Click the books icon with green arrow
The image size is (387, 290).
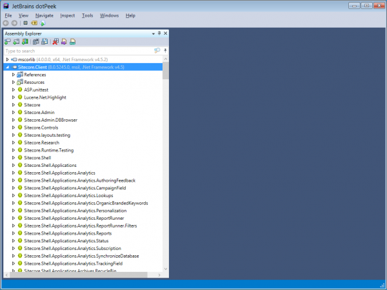click(25, 42)
